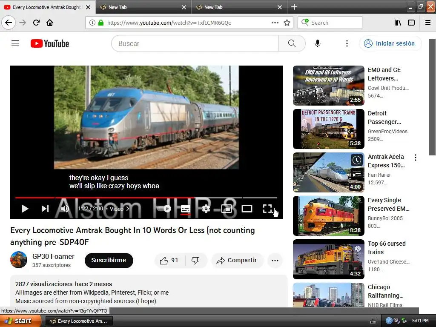Screen dimensions: 436x327
Task: Open the Windows start menu
Action: pos(20,321)
